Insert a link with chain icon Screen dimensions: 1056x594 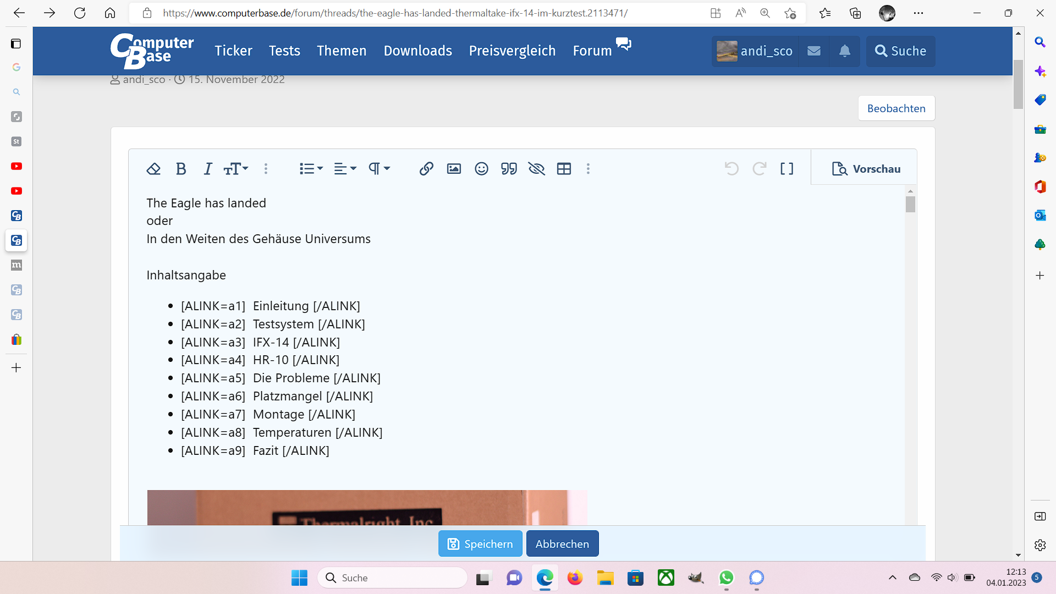point(426,169)
